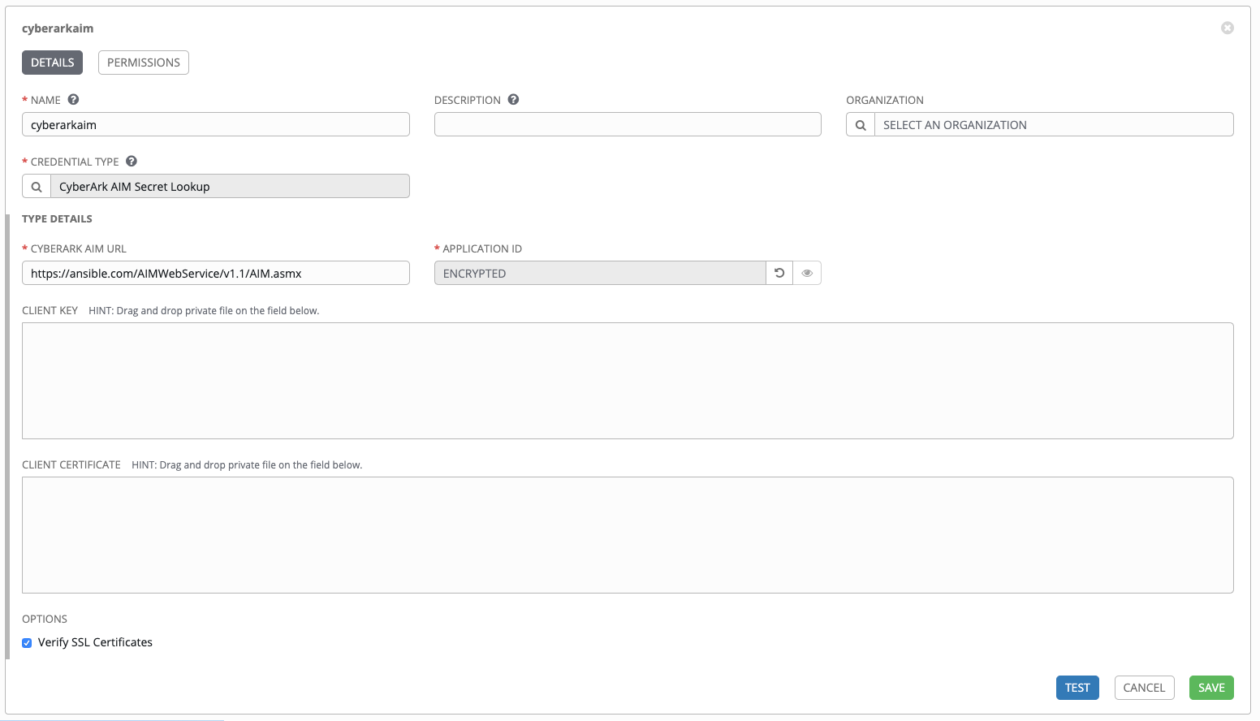Click the Select an Organization field

(x=1054, y=125)
